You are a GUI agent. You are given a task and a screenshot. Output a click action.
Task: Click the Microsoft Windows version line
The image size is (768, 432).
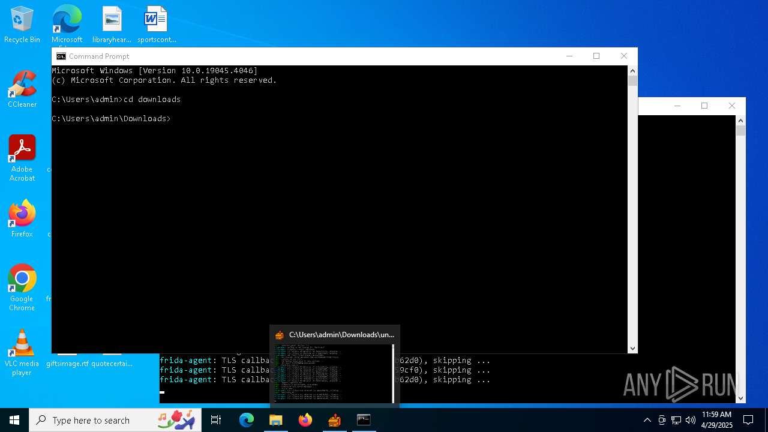pos(155,71)
